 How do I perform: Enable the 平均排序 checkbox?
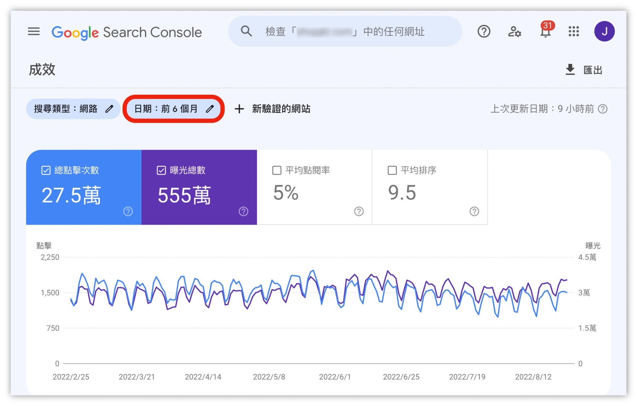click(392, 170)
